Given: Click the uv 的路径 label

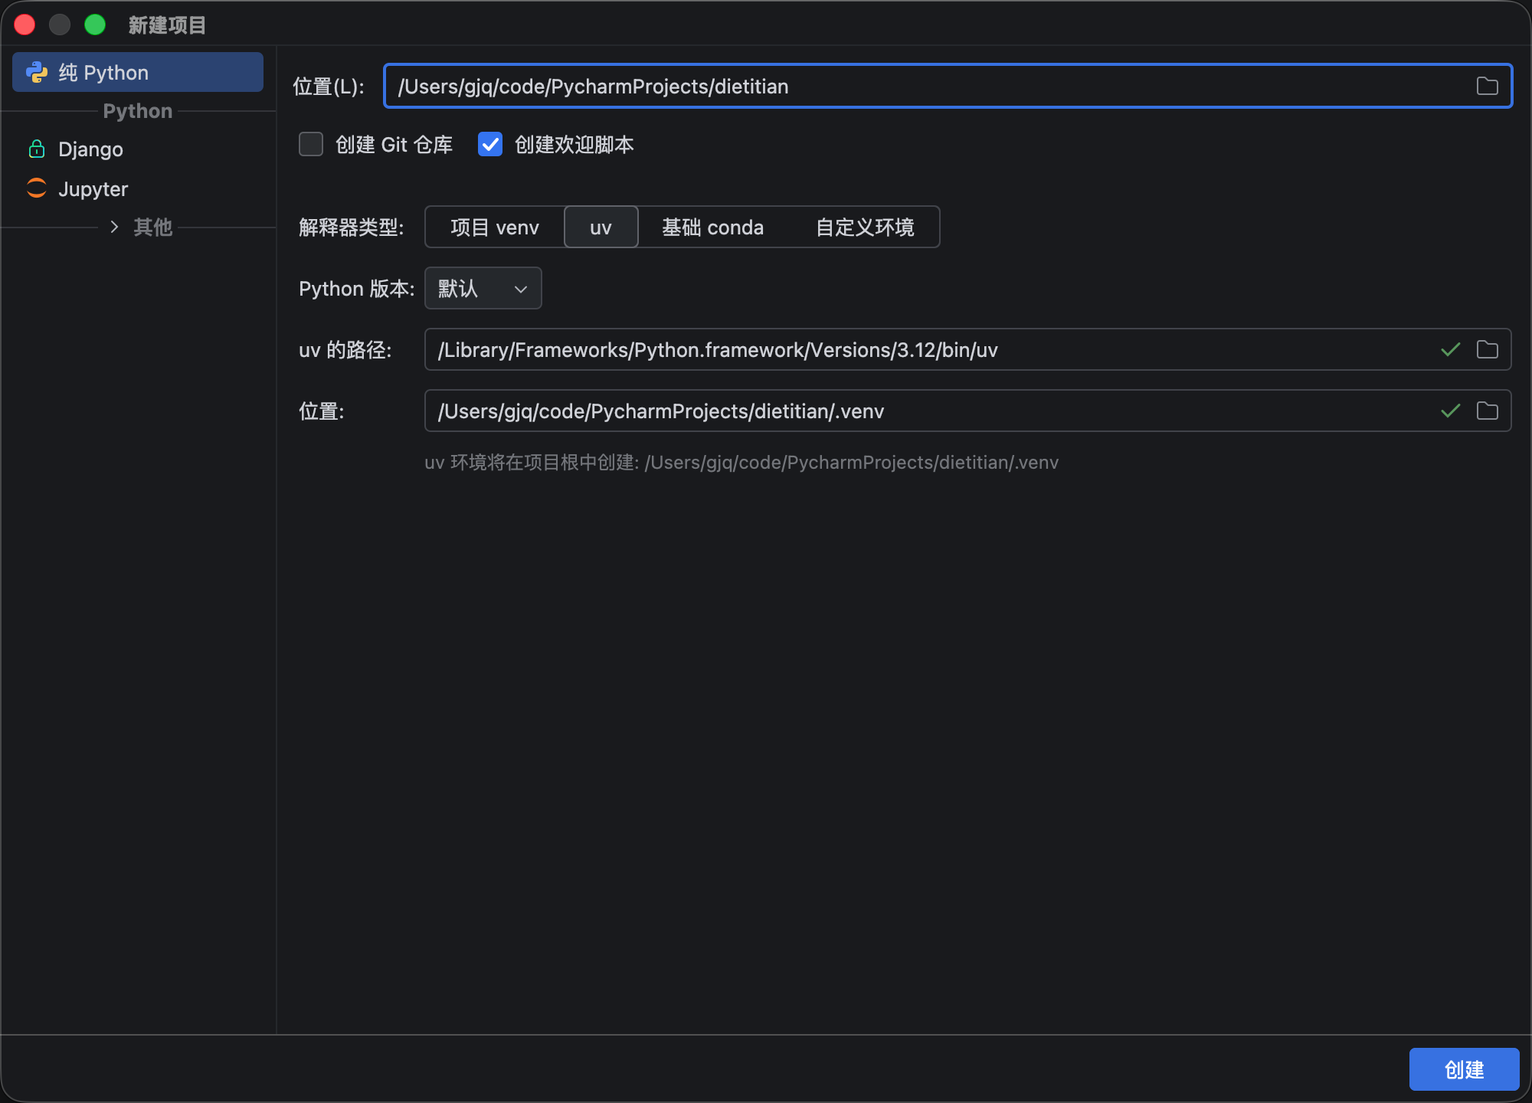Looking at the screenshot, I should click(x=345, y=350).
